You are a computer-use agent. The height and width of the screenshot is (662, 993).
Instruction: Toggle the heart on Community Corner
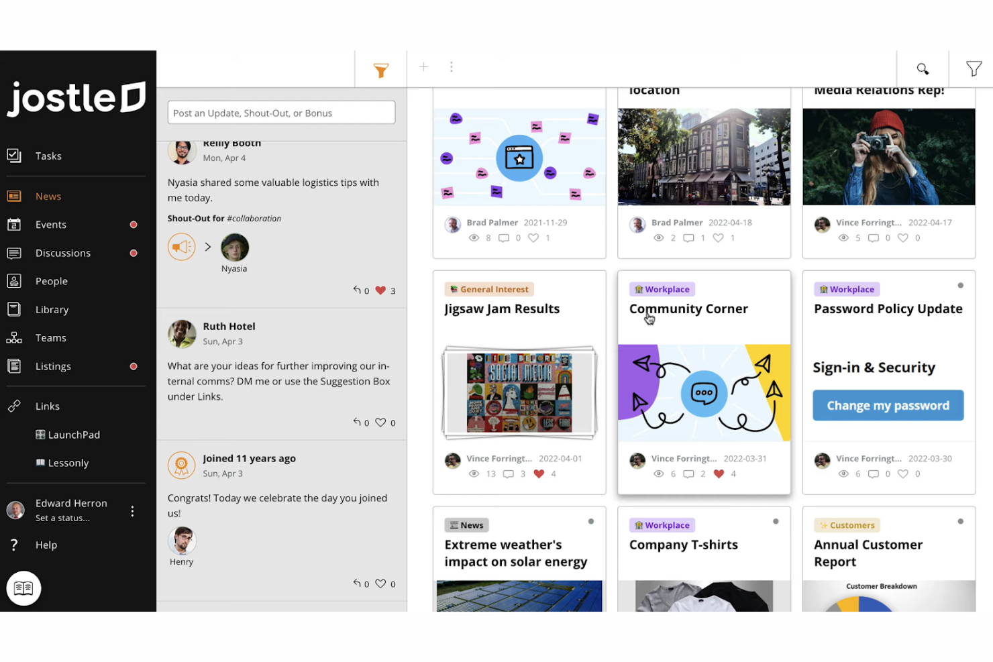click(x=718, y=474)
